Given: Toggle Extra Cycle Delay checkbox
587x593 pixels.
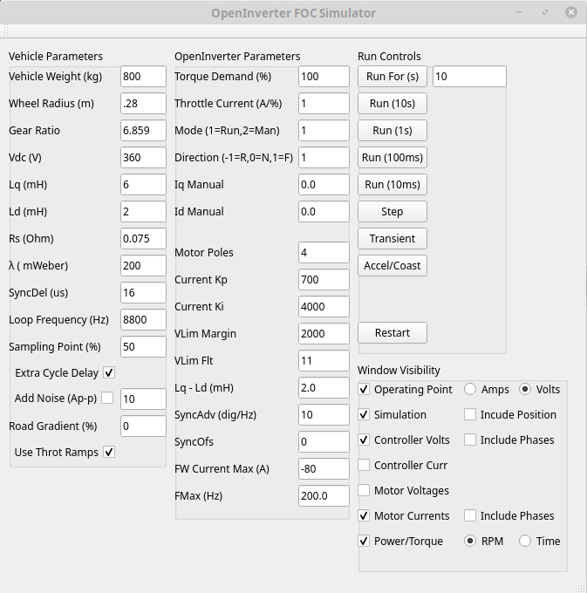Looking at the screenshot, I should click(109, 373).
